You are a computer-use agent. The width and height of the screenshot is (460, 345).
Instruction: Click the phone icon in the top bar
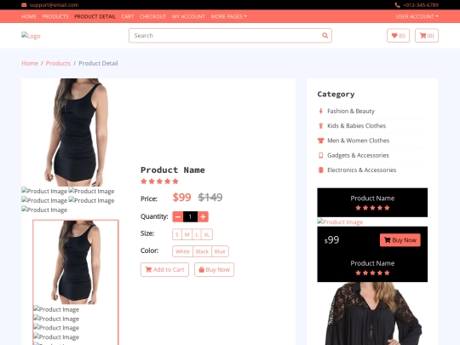pos(397,5)
